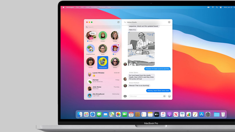Open Photos from the Dock
The image size is (235, 132).
pyautogui.click(x=118, y=114)
